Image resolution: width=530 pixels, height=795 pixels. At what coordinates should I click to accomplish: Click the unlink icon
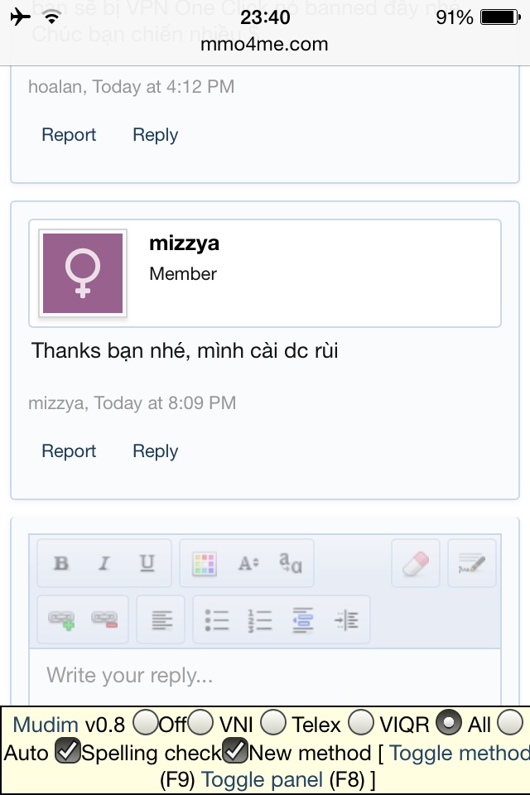point(104,619)
